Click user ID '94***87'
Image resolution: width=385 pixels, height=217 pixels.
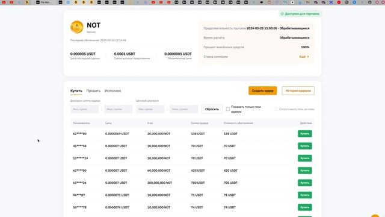pos(79,195)
